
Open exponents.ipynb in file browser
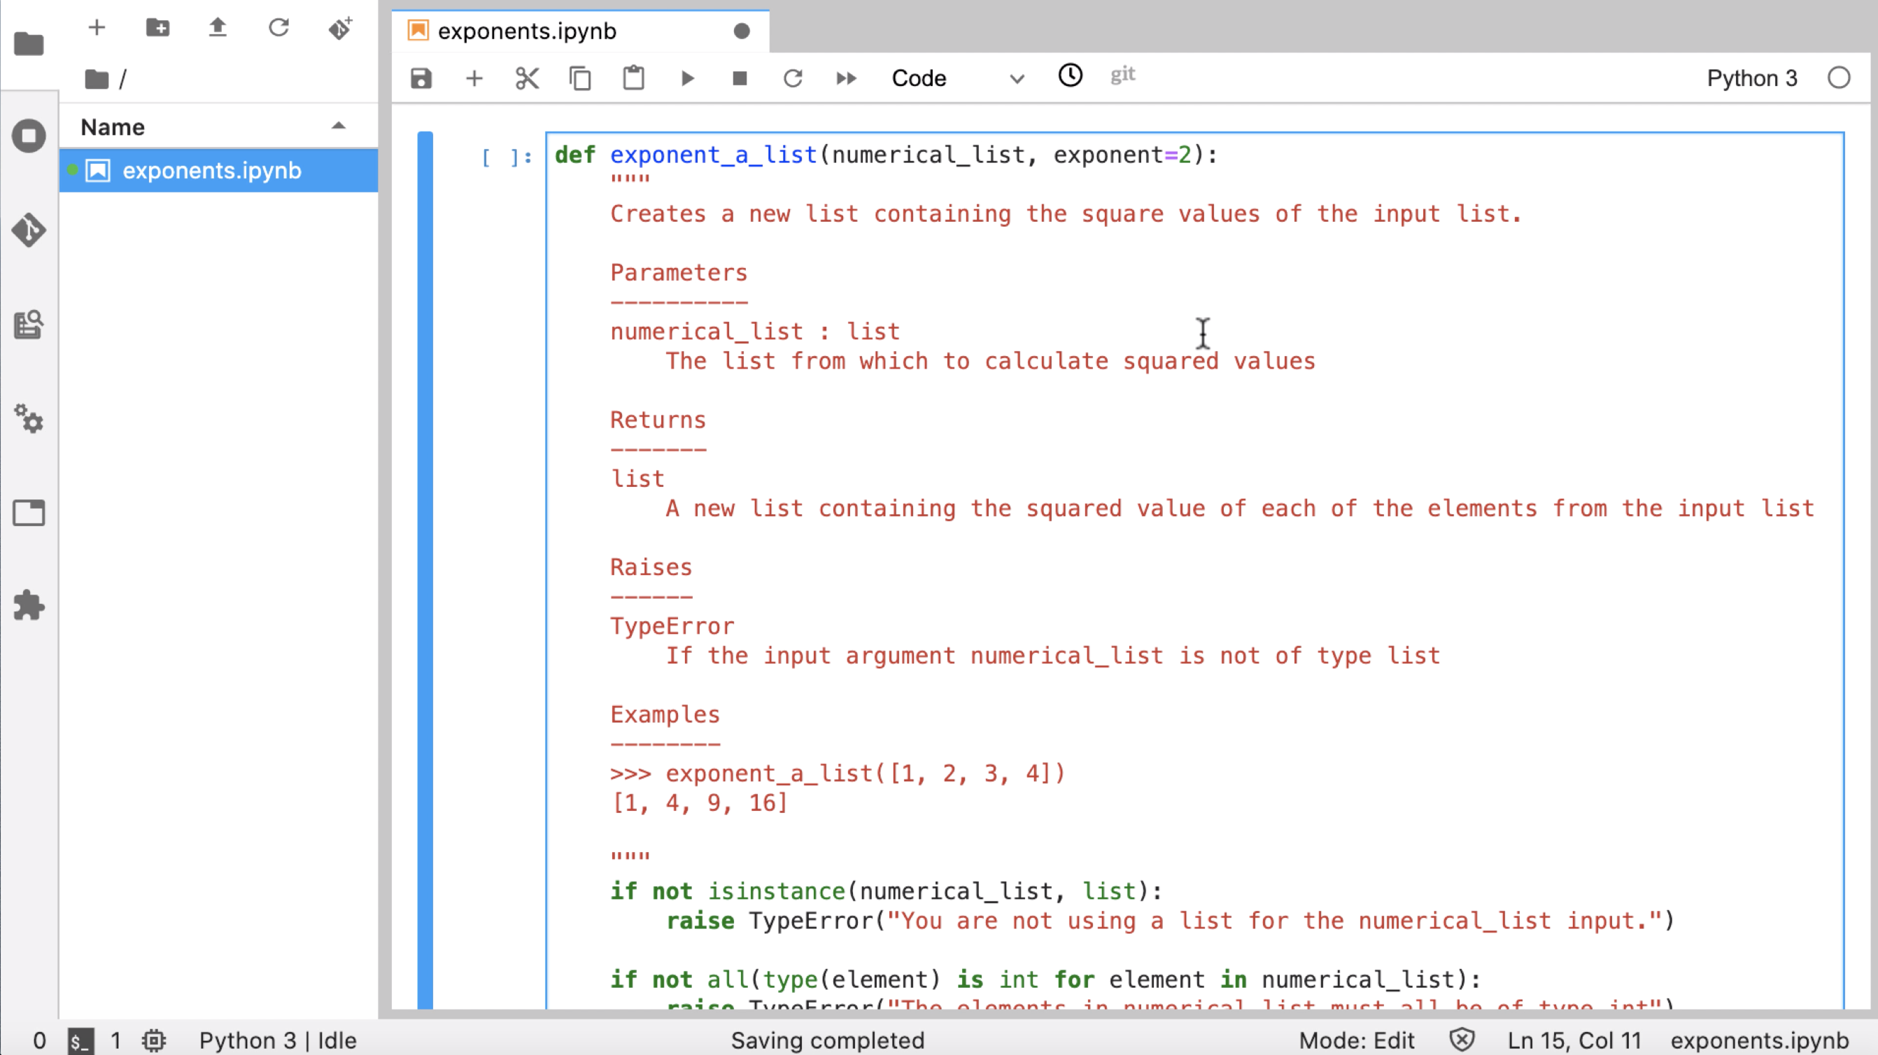(x=211, y=171)
